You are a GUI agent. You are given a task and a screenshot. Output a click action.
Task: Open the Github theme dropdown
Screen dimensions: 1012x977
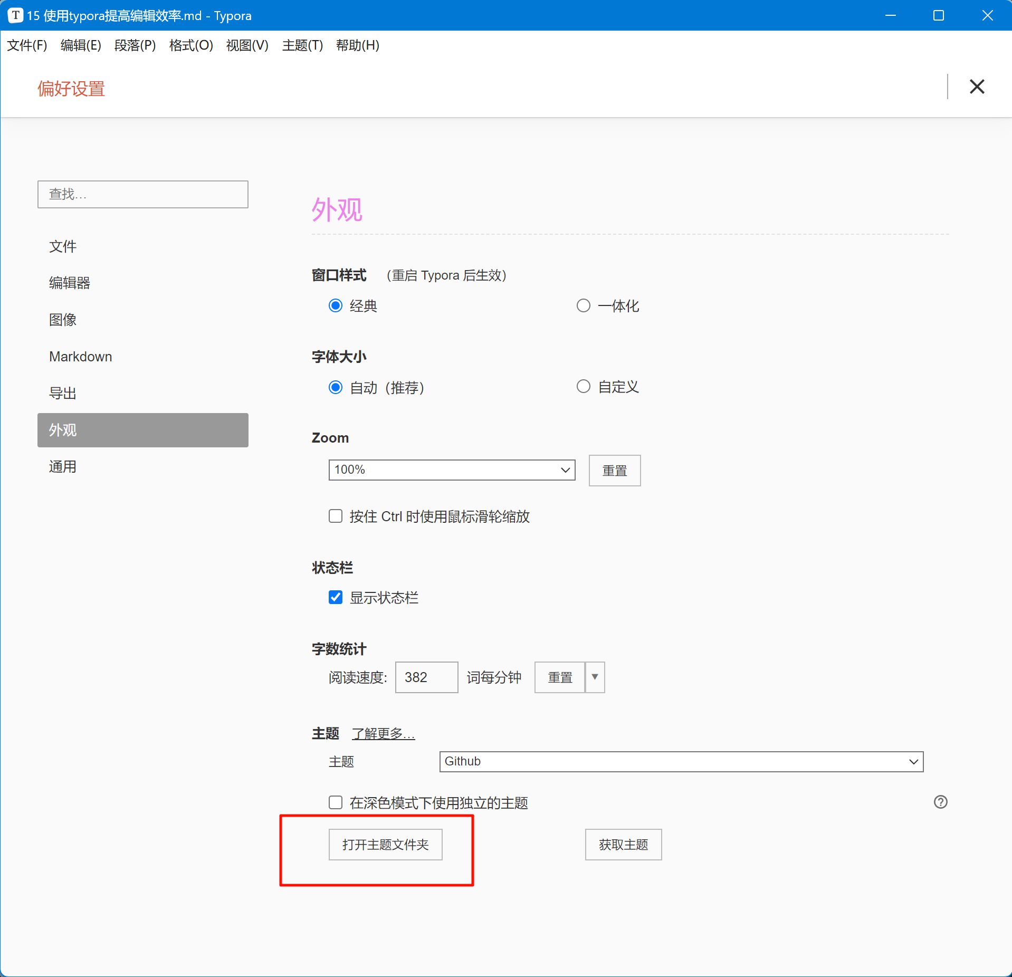pyautogui.click(x=681, y=761)
